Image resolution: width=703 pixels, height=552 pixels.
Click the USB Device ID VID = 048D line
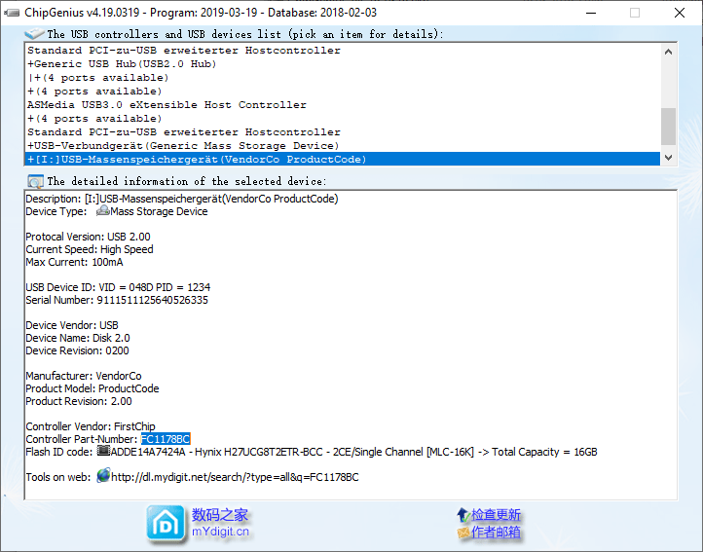118,287
